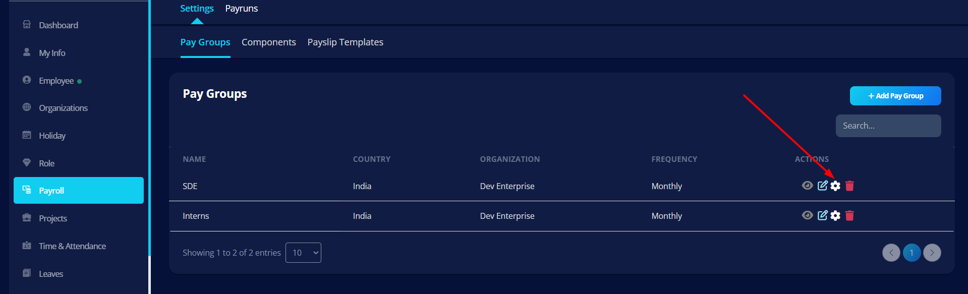Click the Holiday calendar icon
This screenshot has width=968, height=294.
(27, 135)
